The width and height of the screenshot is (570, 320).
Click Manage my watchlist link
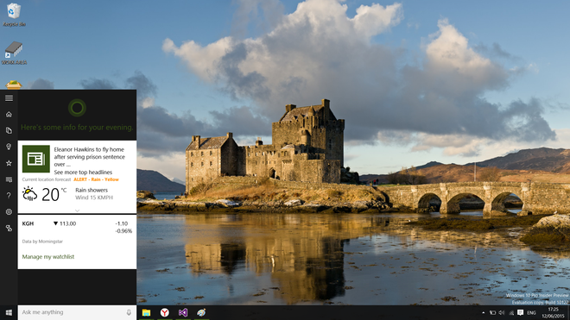pyautogui.click(x=48, y=256)
